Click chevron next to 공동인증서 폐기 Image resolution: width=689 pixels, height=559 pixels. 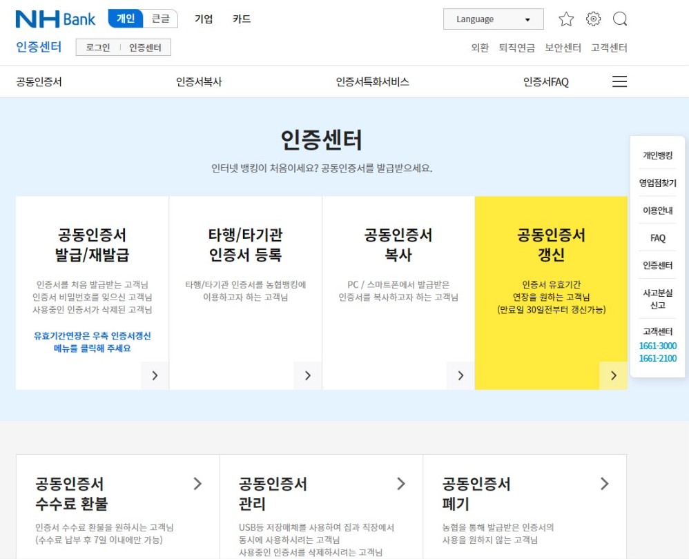[605, 484]
